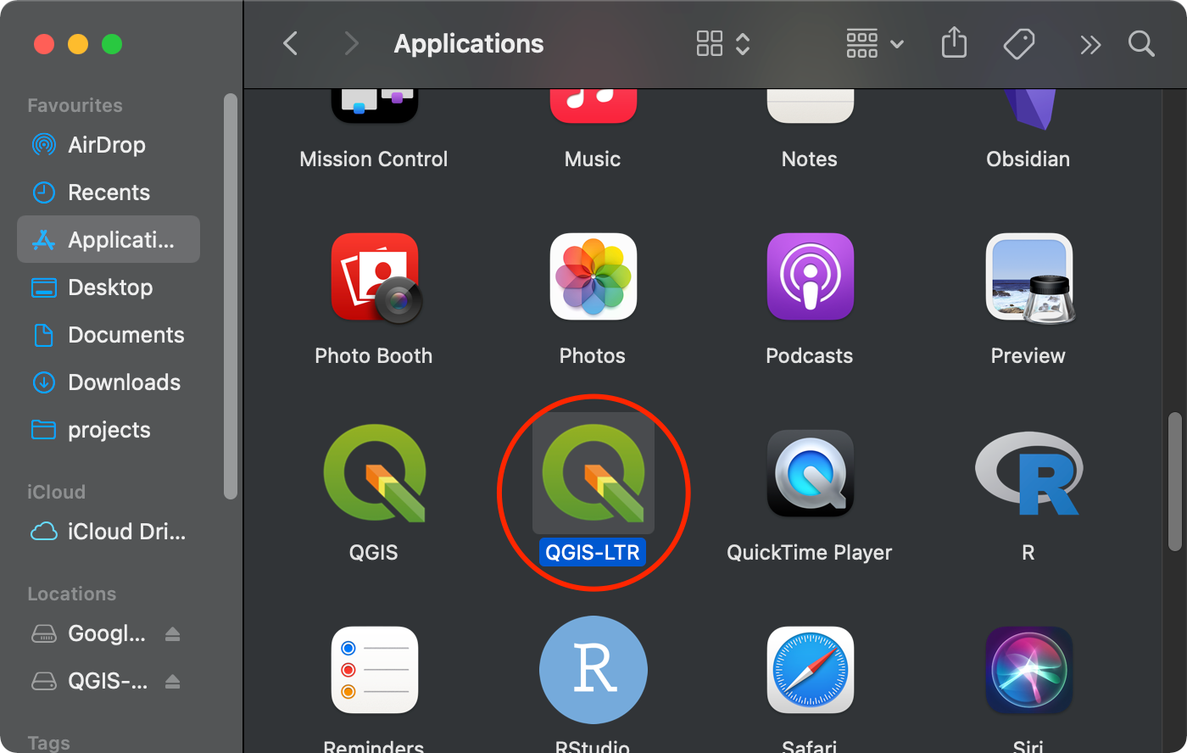The width and height of the screenshot is (1187, 753).
Task: Change view with icon view switcher
Action: pyautogui.click(x=723, y=43)
